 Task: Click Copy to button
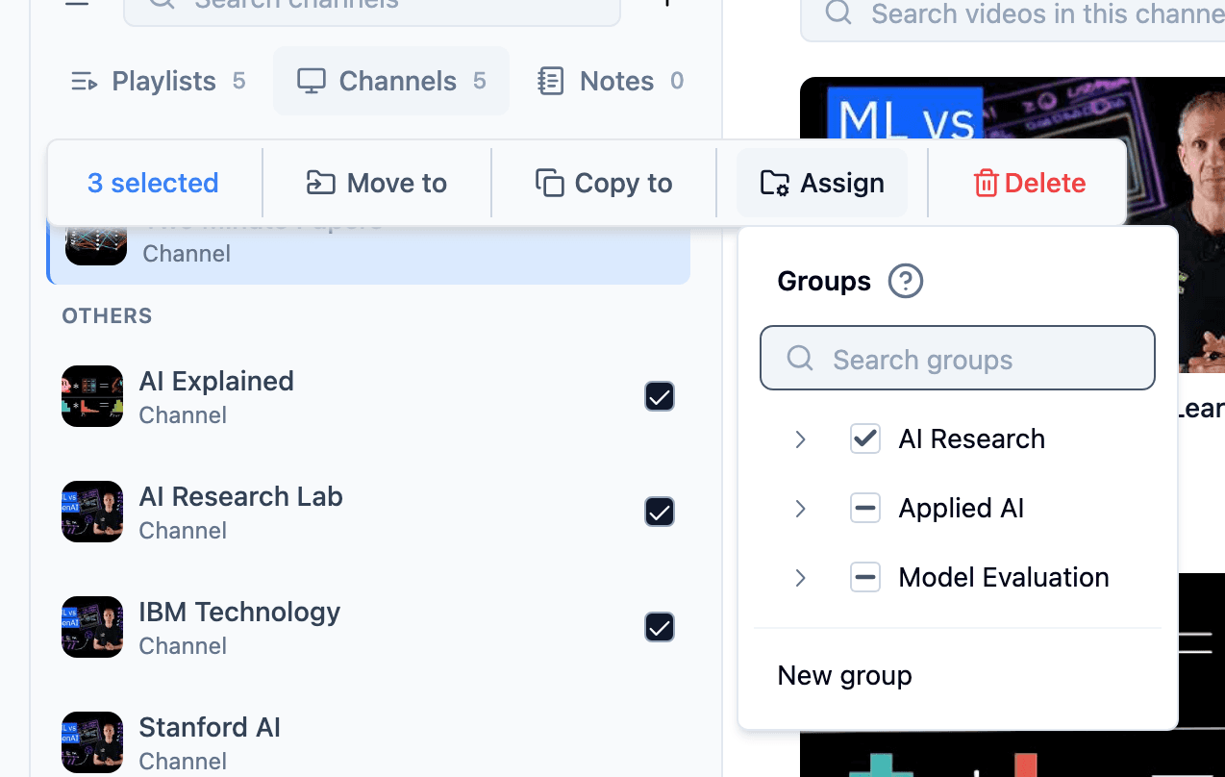(604, 183)
